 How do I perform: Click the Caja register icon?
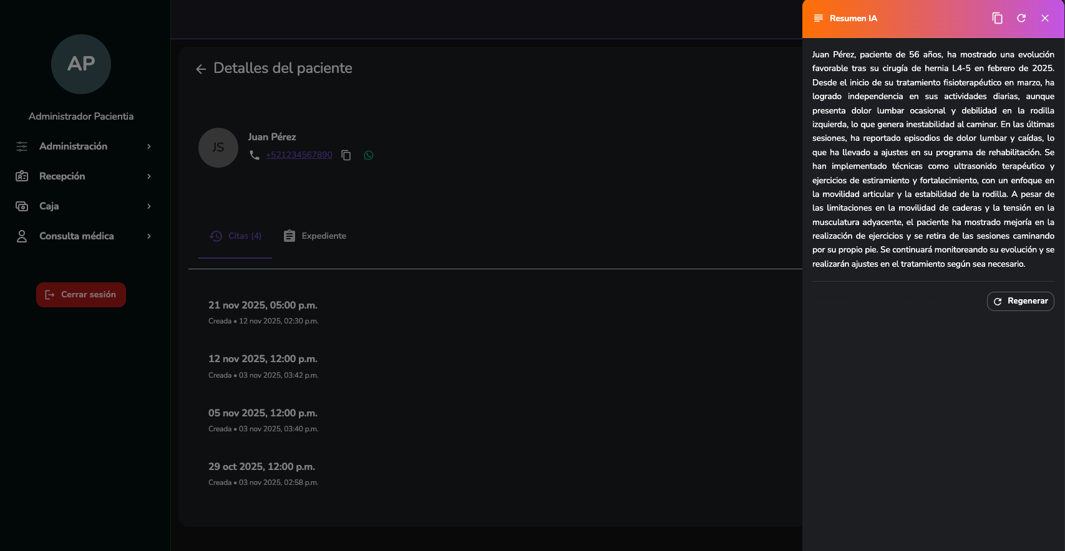(22, 206)
